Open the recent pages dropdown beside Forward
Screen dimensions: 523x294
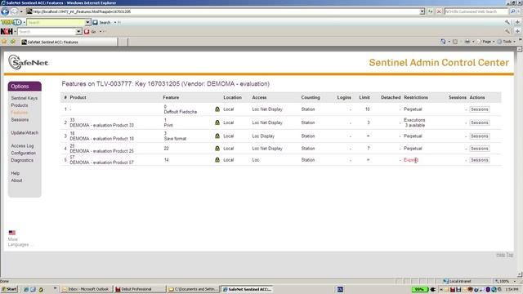(x=21, y=11)
